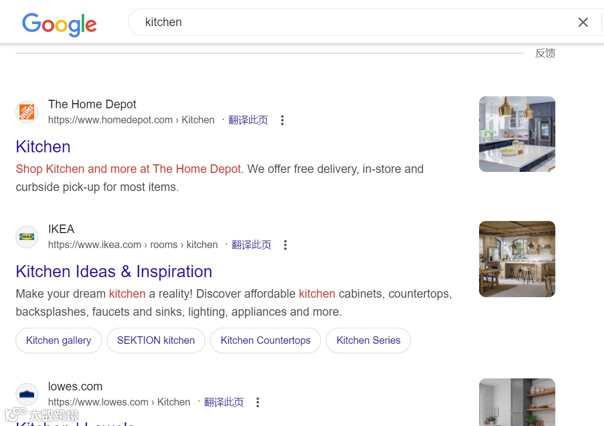Click 'Shop Kitchen and more at The Home Depot' snippet
The width and height of the screenshot is (604, 426).
(x=128, y=169)
